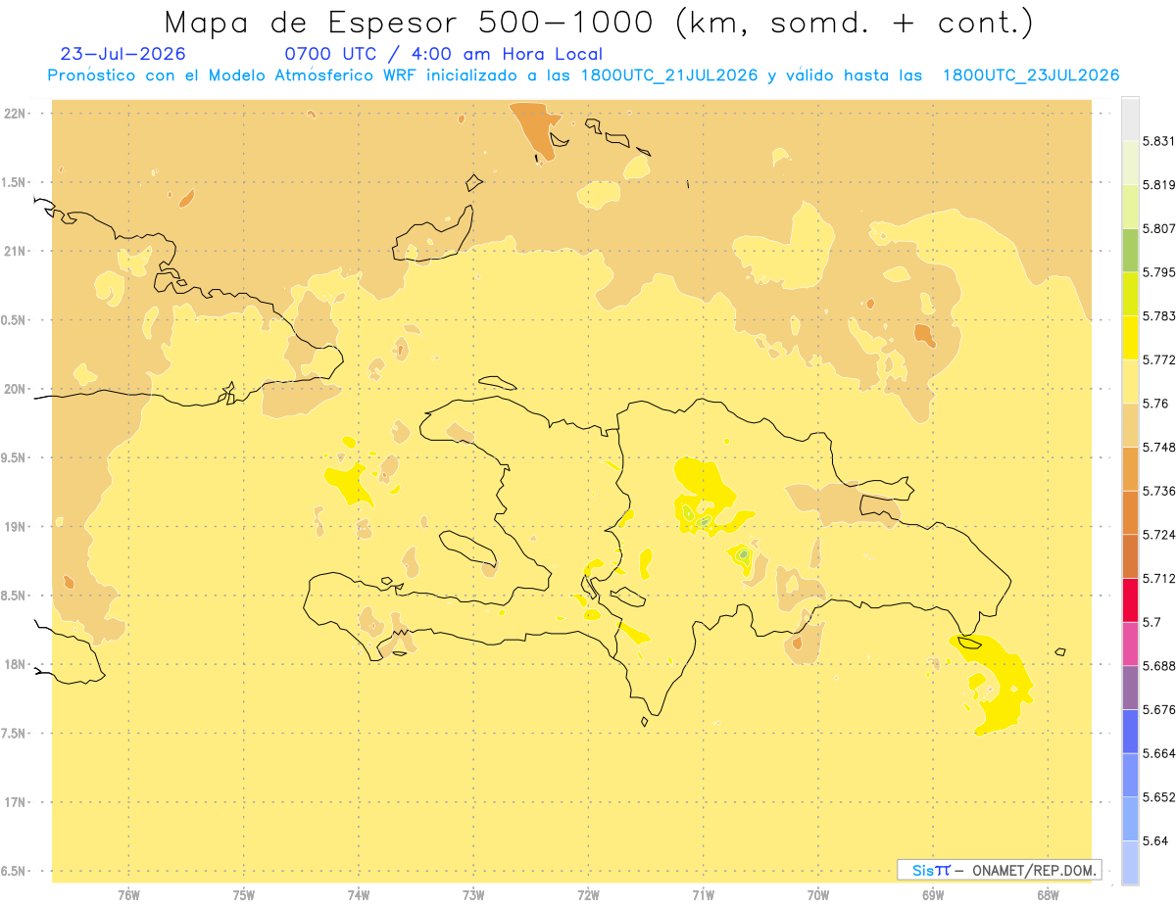This screenshot has height=908, width=1176.
Task: Select the bright yellow swatch between 5.772 and 5.783
Action: [x=1130, y=337]
